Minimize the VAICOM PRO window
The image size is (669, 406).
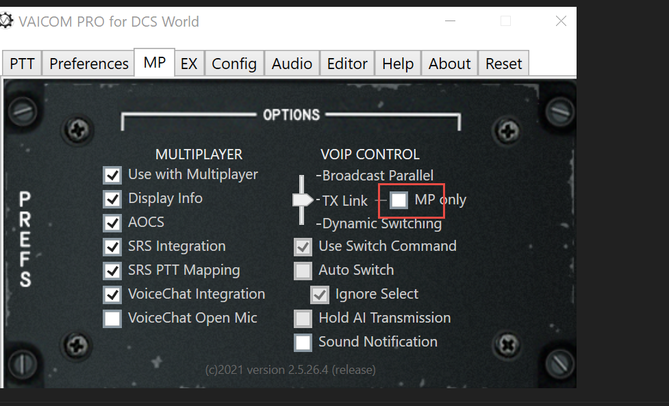(450, 21)
